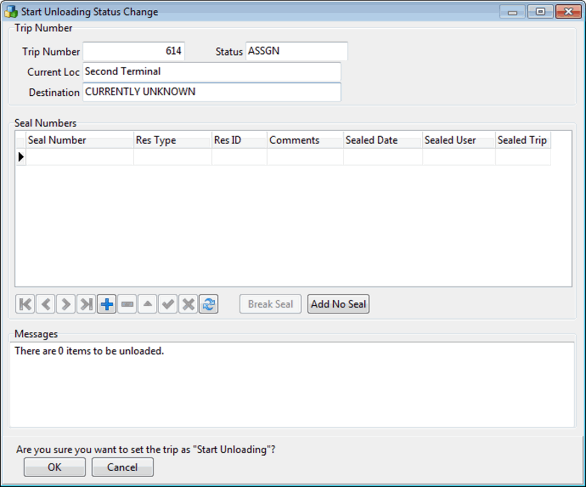Viewport: 586px width, 487px height.
Task: Click the Seal Number column header
Action: [x=79, y=140]
